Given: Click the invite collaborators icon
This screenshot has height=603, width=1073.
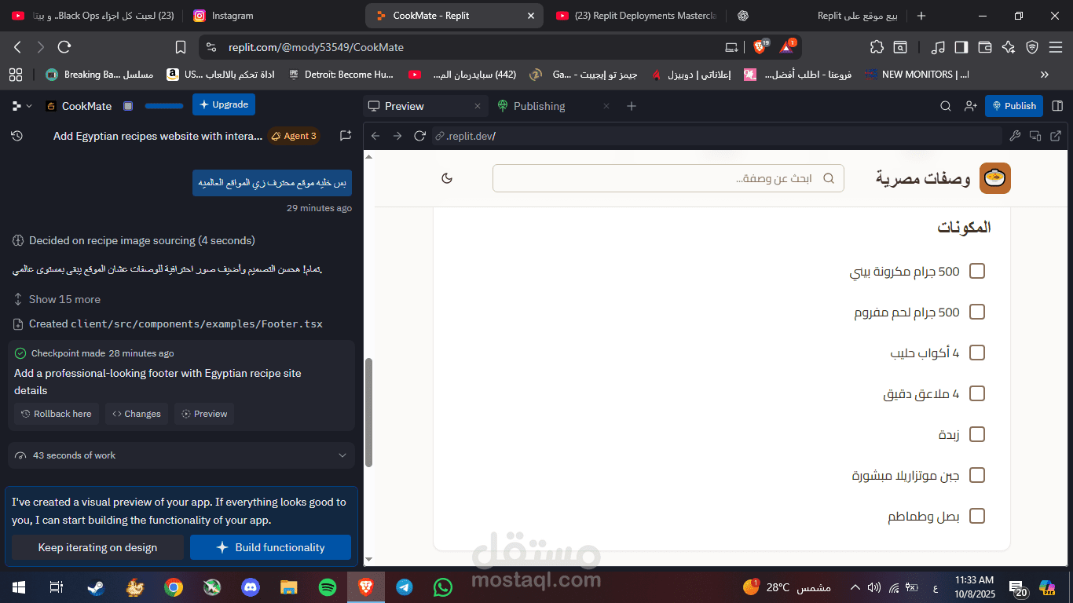Looking at the screenshot, I should 971,106.
